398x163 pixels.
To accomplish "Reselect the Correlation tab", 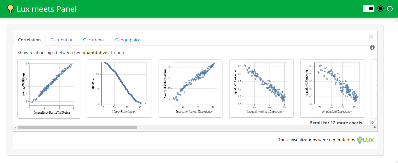I will pos(29,40).
